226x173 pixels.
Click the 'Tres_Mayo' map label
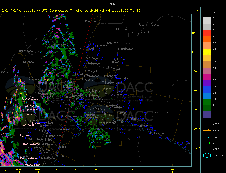coord(91,58)
